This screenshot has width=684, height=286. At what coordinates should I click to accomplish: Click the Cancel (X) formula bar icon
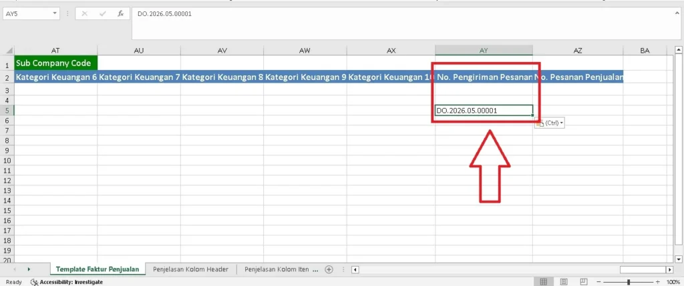[85, 13]
